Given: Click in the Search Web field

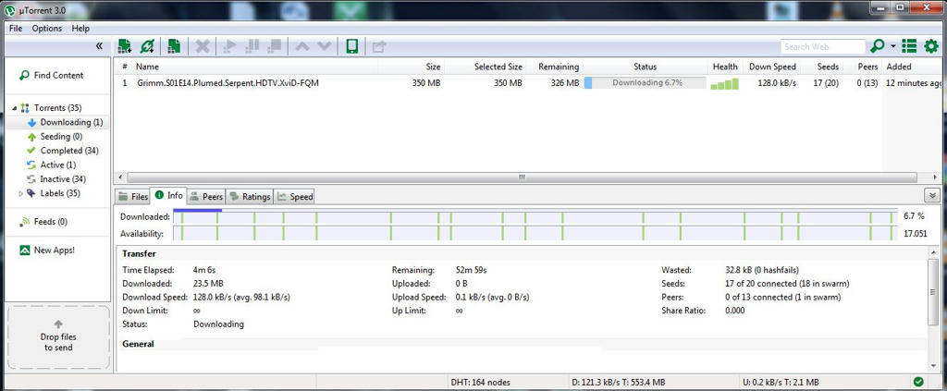Looking at the screenshot, I should pos(822,46).
